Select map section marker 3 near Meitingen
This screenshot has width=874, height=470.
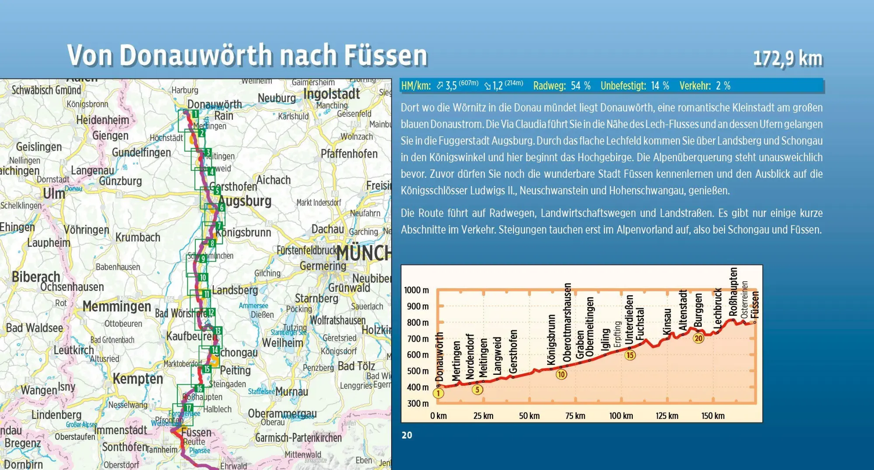(x=208, y=153)
